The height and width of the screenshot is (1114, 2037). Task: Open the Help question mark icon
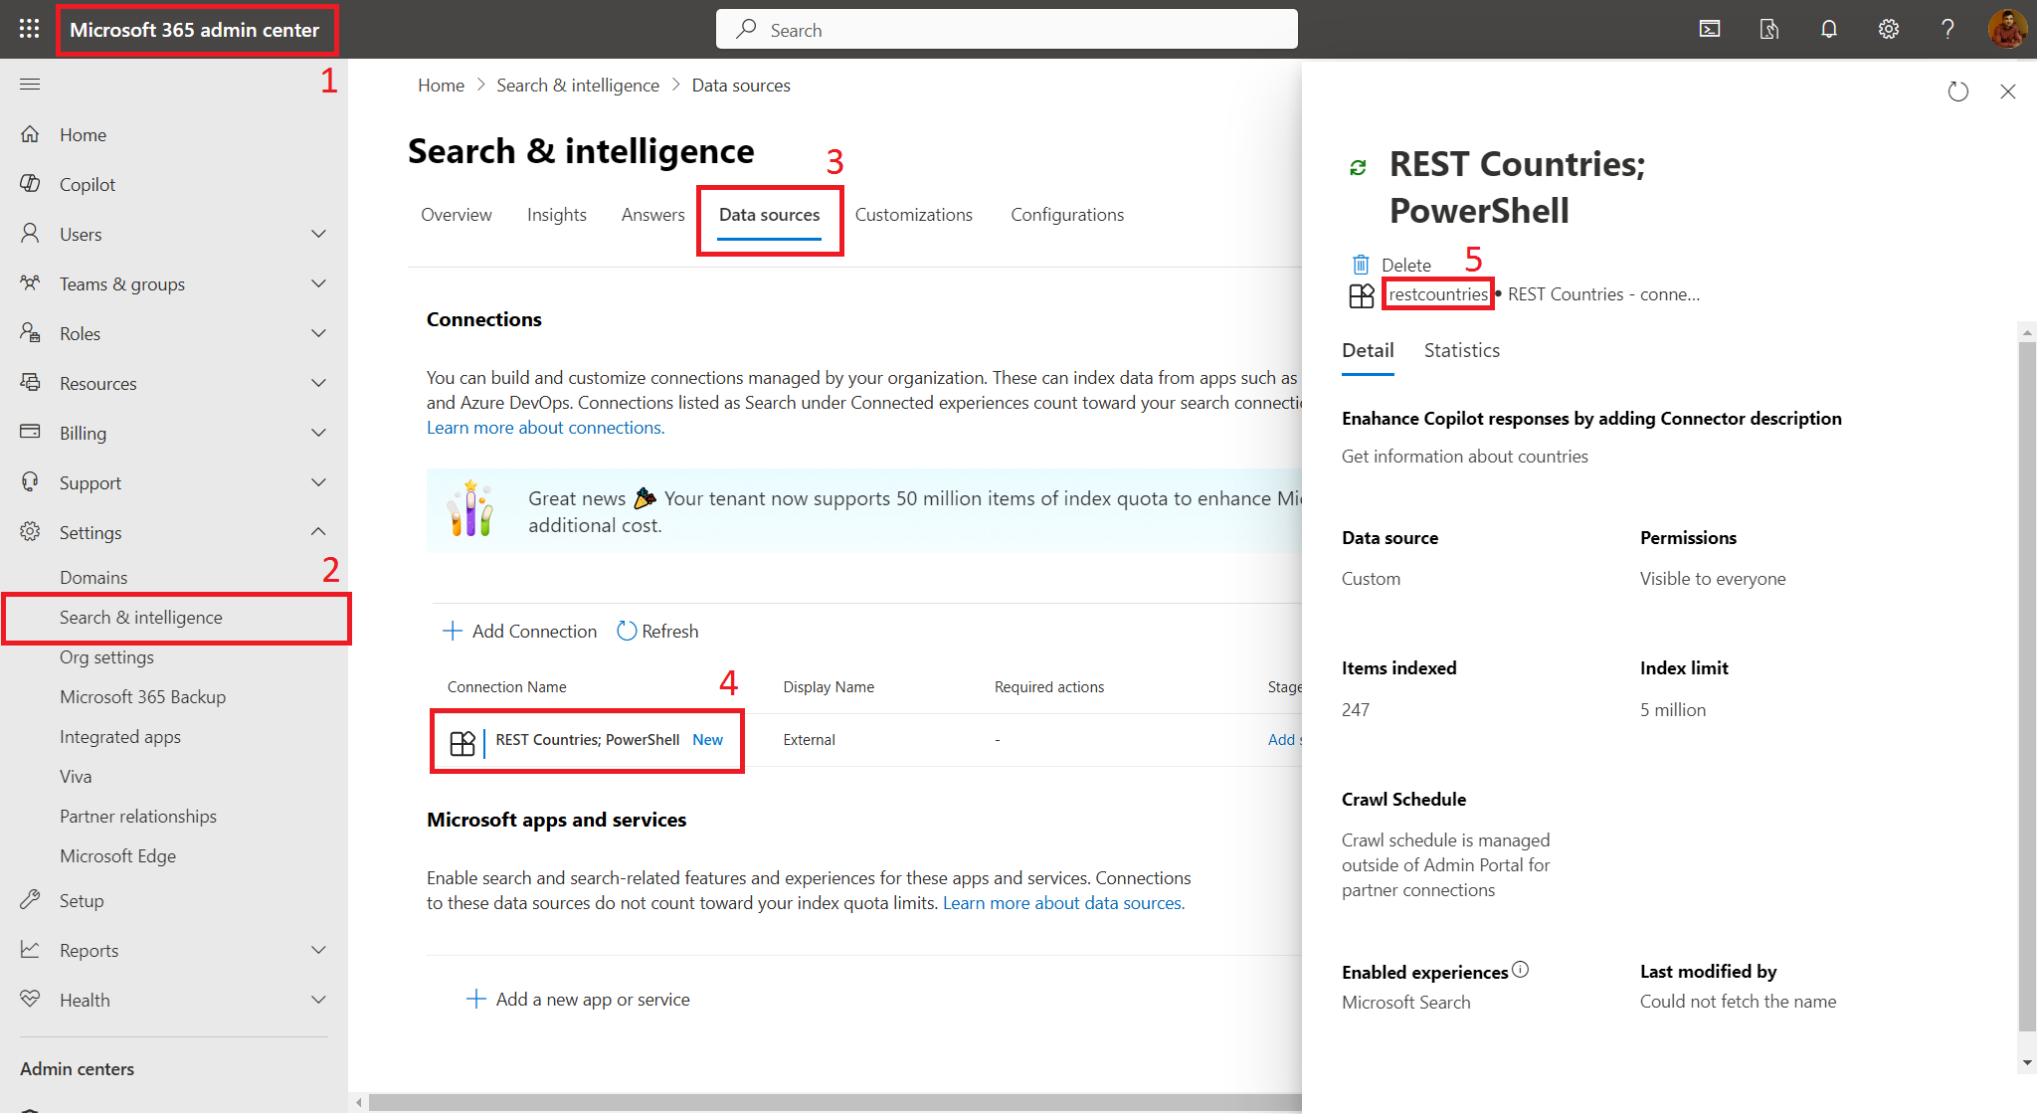1947,29
